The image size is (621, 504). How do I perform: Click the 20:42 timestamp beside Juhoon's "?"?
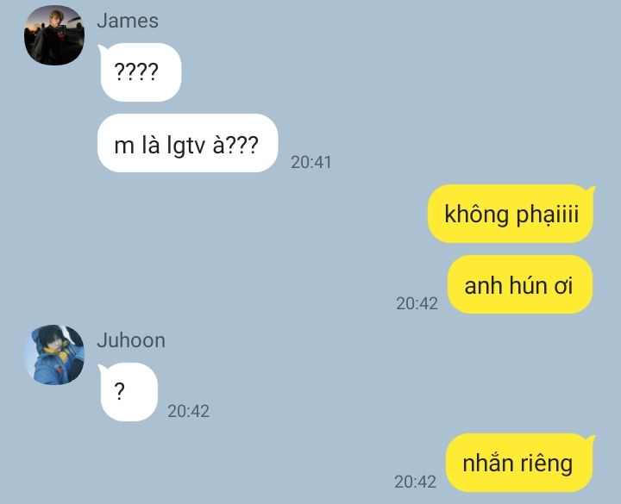(x=188, y=412)
